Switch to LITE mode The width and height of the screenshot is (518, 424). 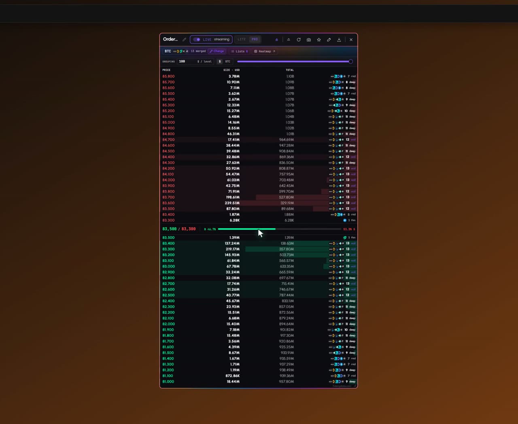tap(242, 39)
